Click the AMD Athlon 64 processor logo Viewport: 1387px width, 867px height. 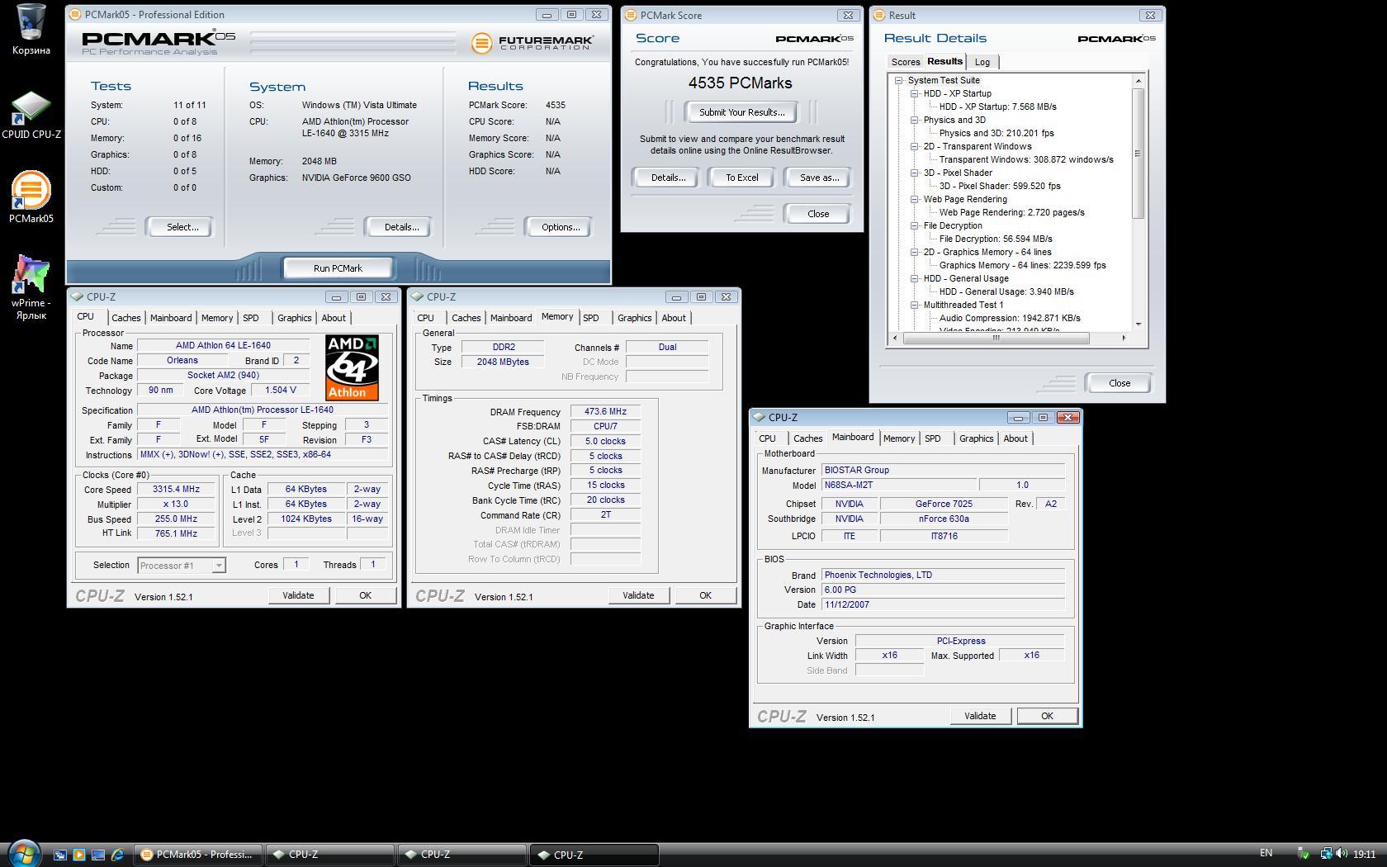point(352,367)
